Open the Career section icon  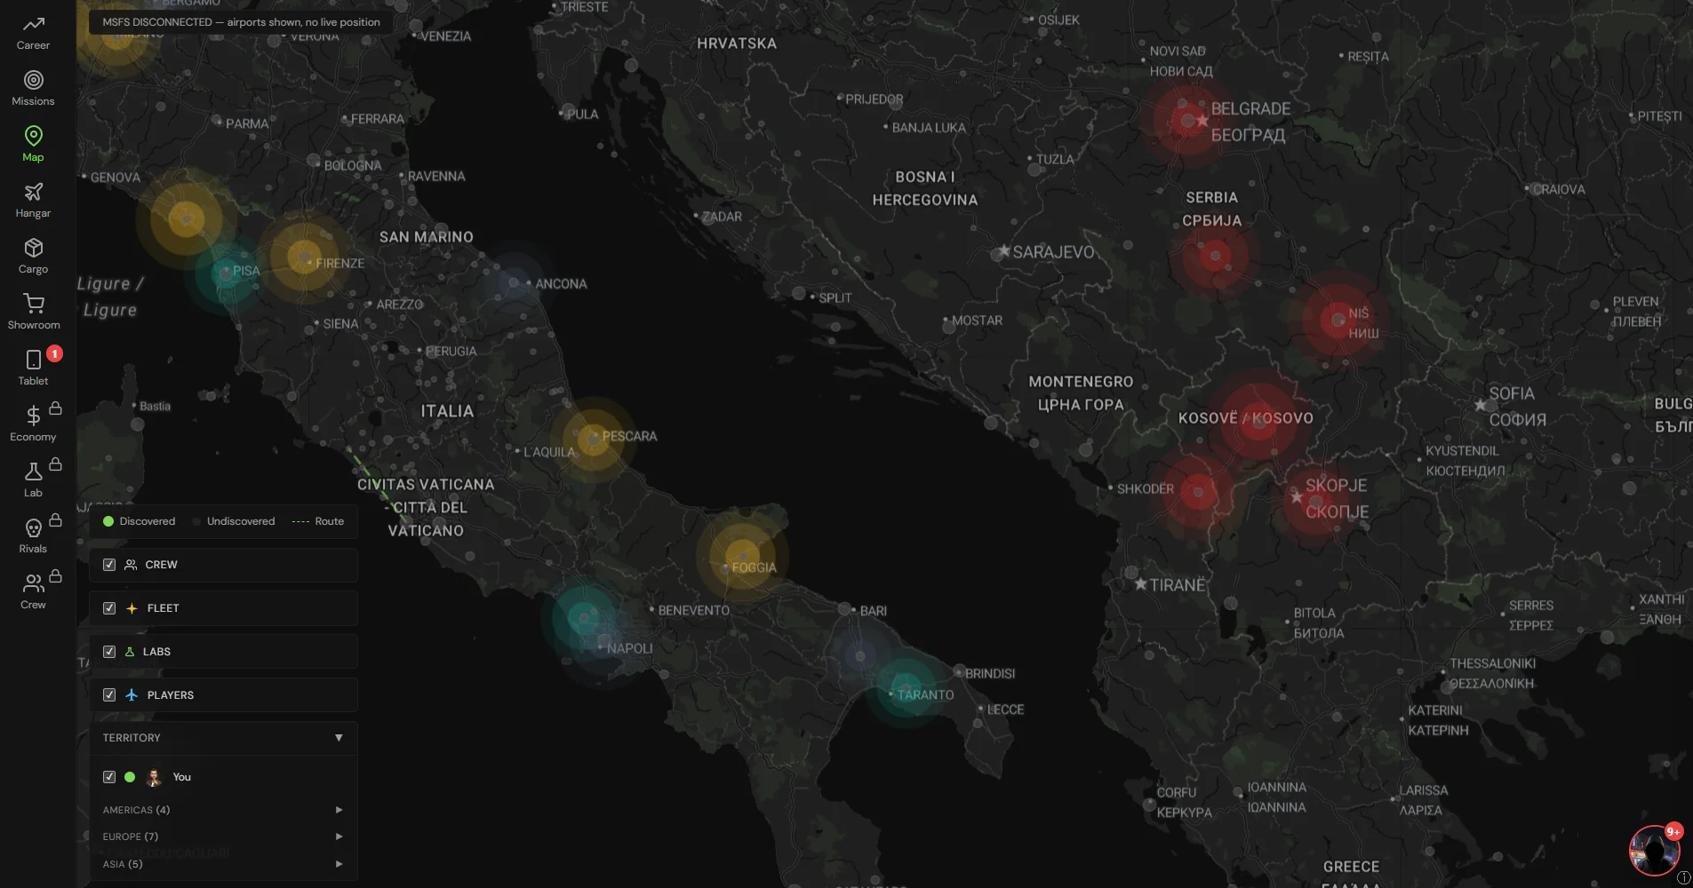click(x=33, y=24)
